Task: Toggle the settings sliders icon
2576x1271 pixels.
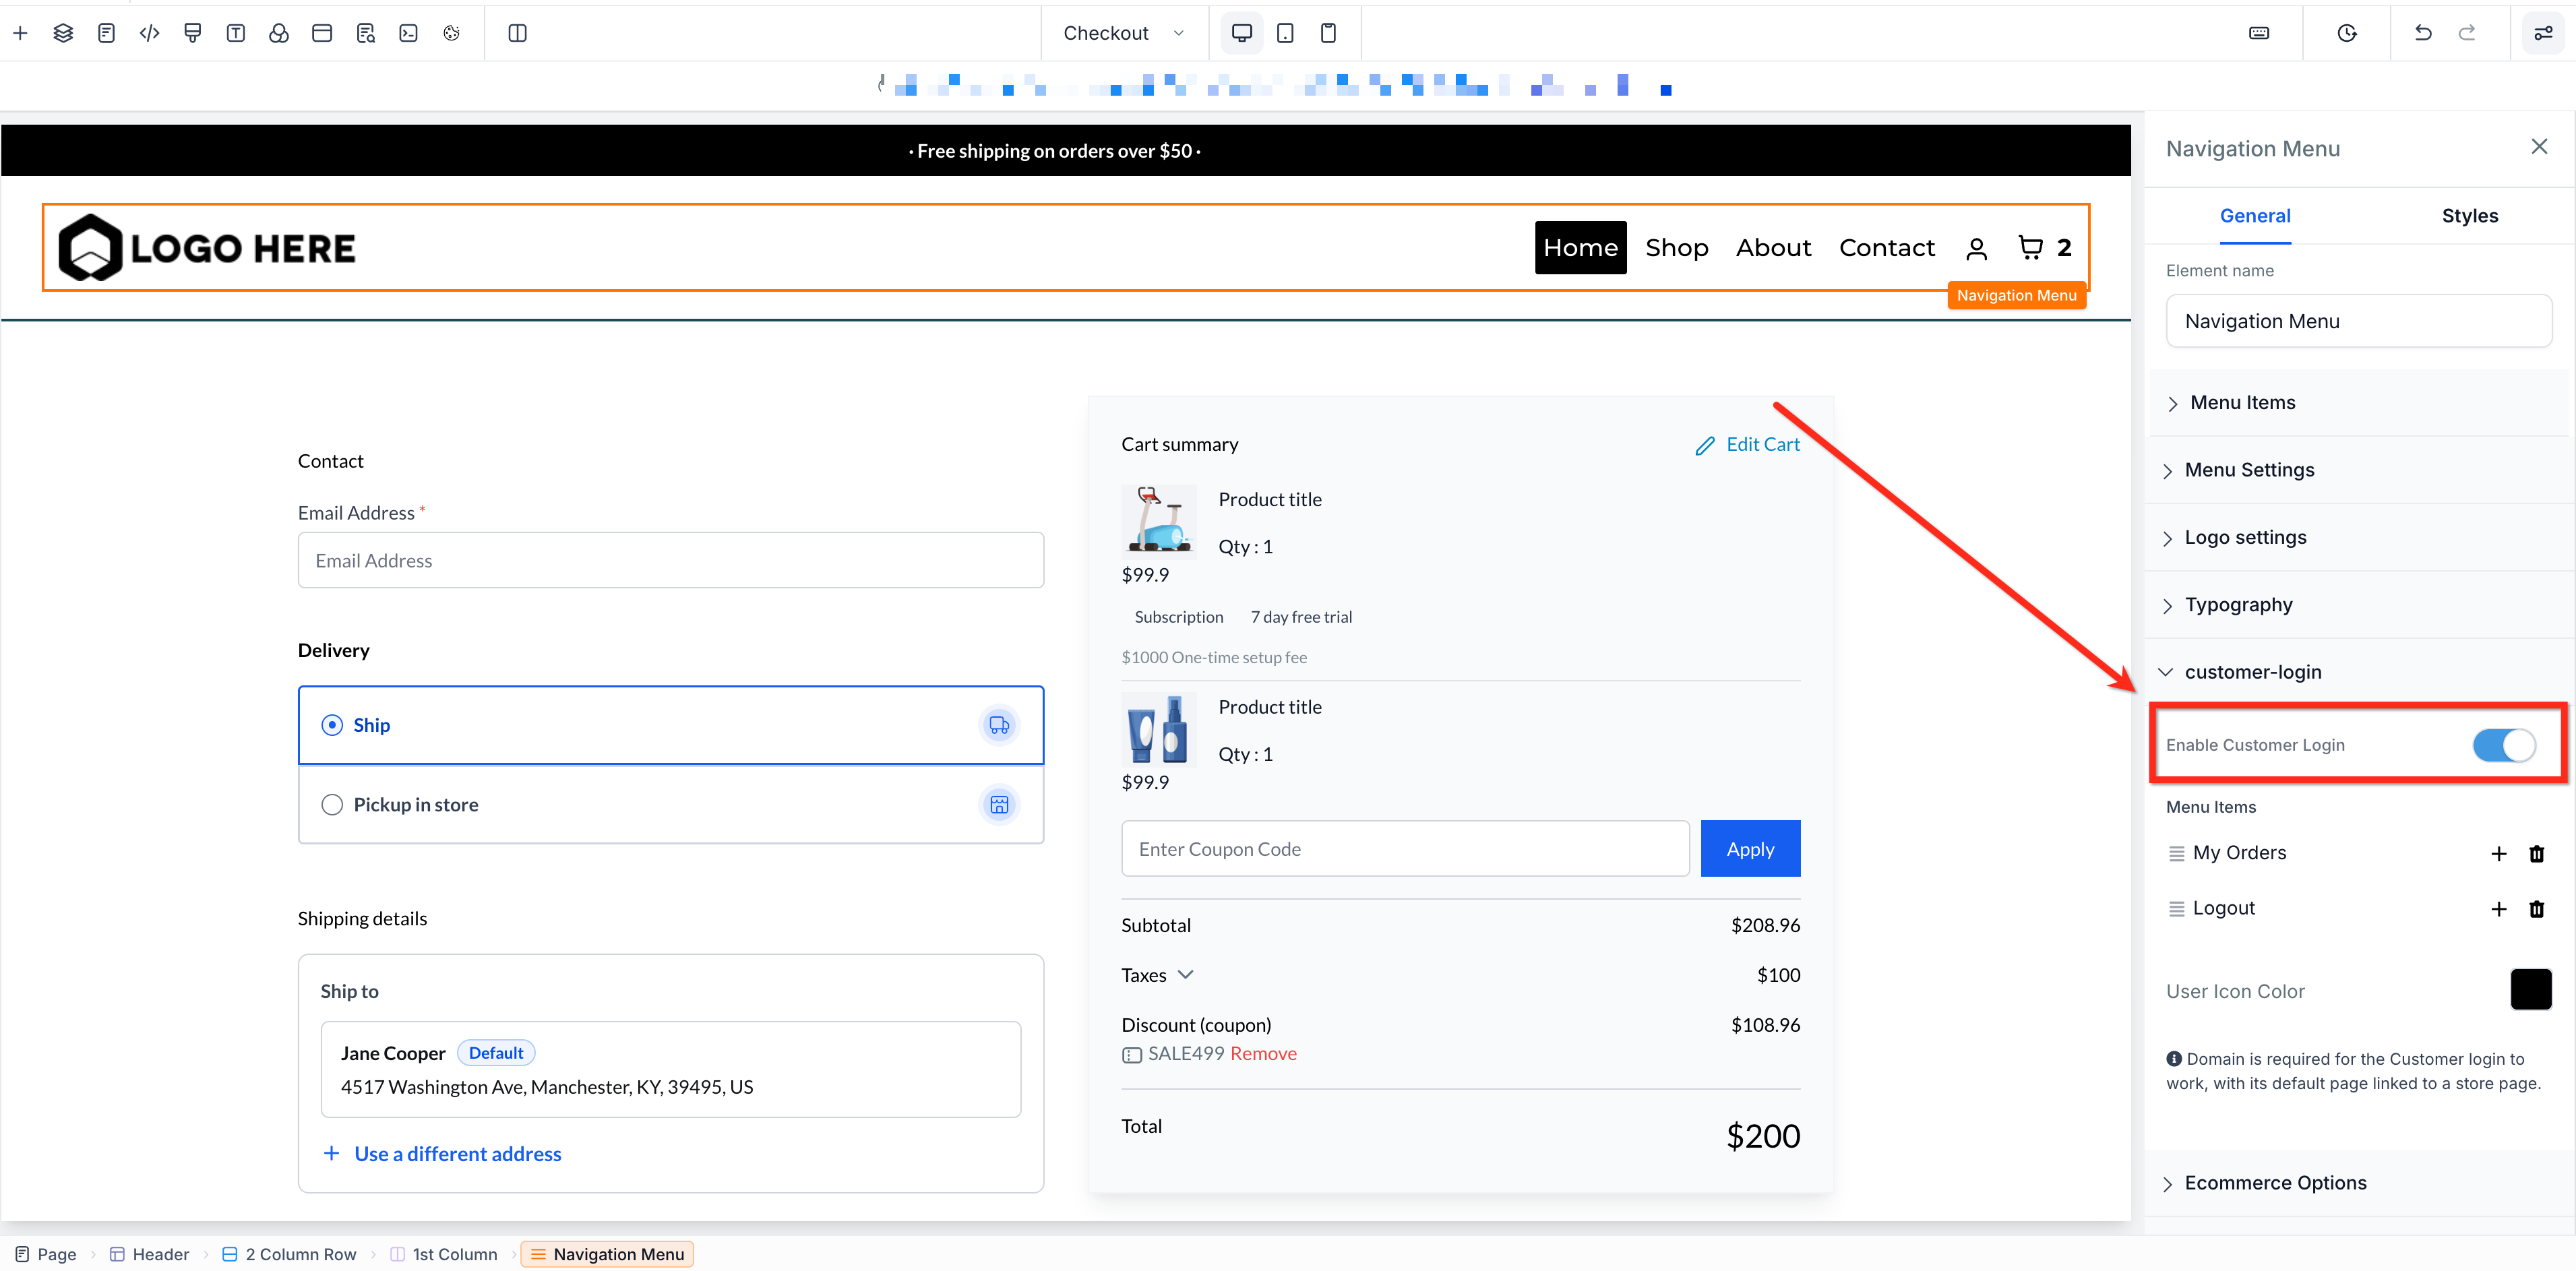Action: (x=2543, y=33)
